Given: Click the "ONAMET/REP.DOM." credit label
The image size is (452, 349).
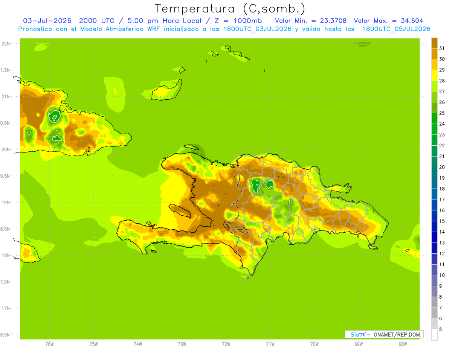Looking at the screenshot, I should 397,334.
